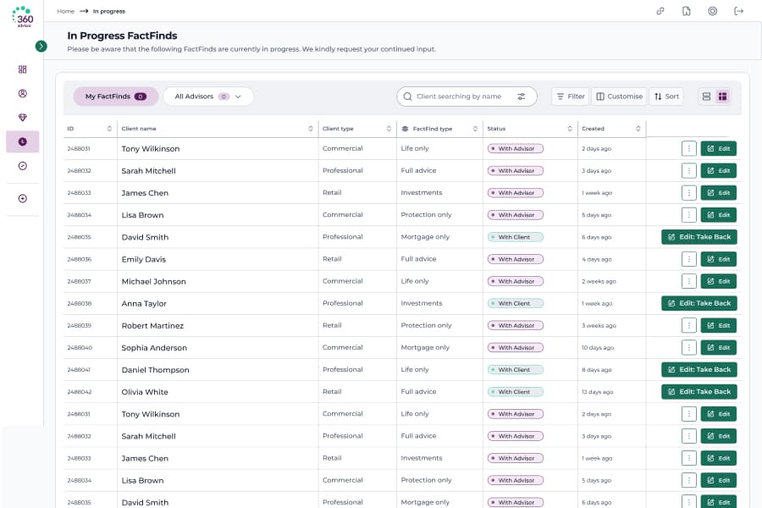Click Edit: Take Back for Anna Taylor
The image size is (762, 508).
pyautogui.click(x=698, y=303)
